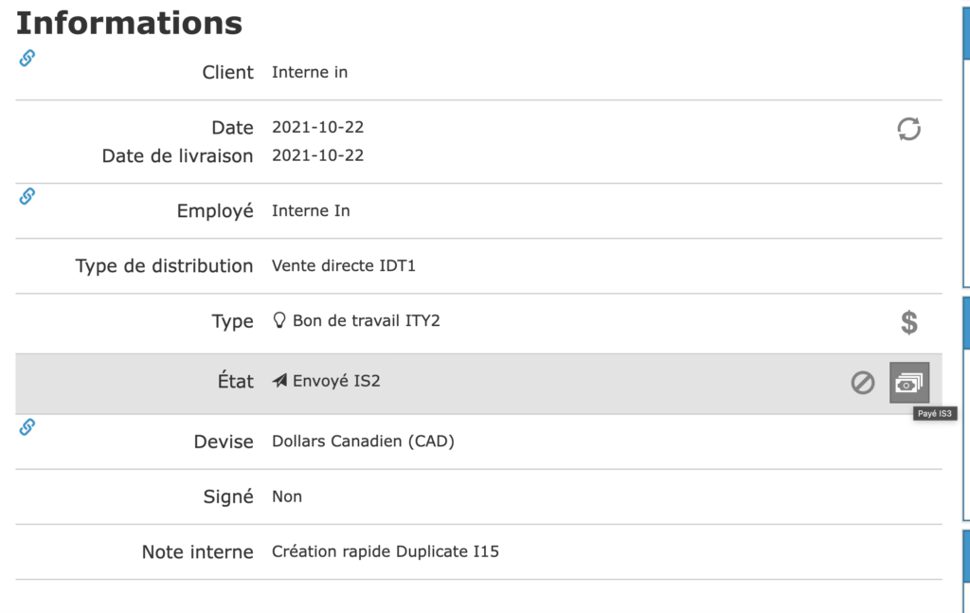Click the "Envoyé IS2" status text
The image size is (970, 613).
[336, 382]
